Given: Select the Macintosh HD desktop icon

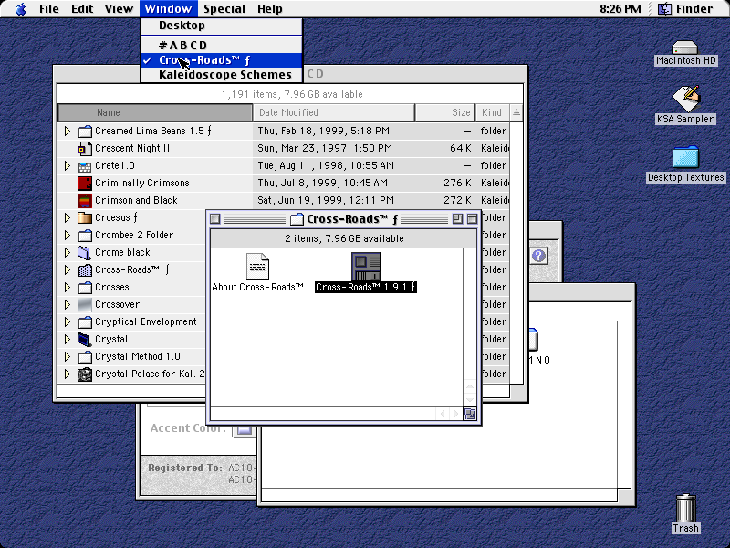Looking at the screenshot, I should pyautogui.click(x=685, y=47).
